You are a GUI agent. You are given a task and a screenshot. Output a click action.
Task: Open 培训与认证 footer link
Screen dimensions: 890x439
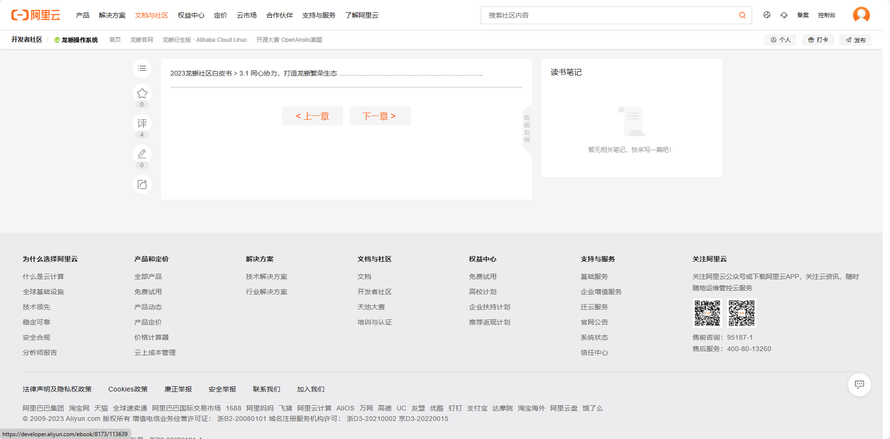375,322
